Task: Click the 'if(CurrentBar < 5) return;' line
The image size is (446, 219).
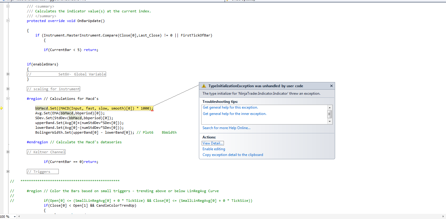Action: 71,50
